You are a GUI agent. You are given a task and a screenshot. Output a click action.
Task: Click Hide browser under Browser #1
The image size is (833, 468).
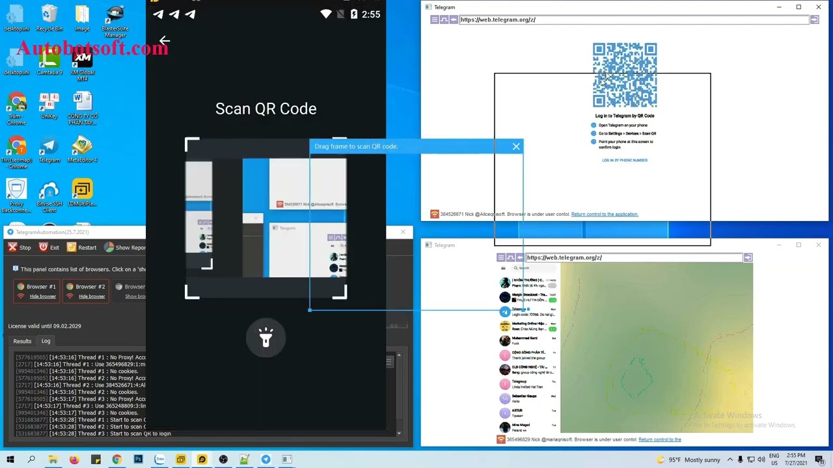click(x=43, y=296)
